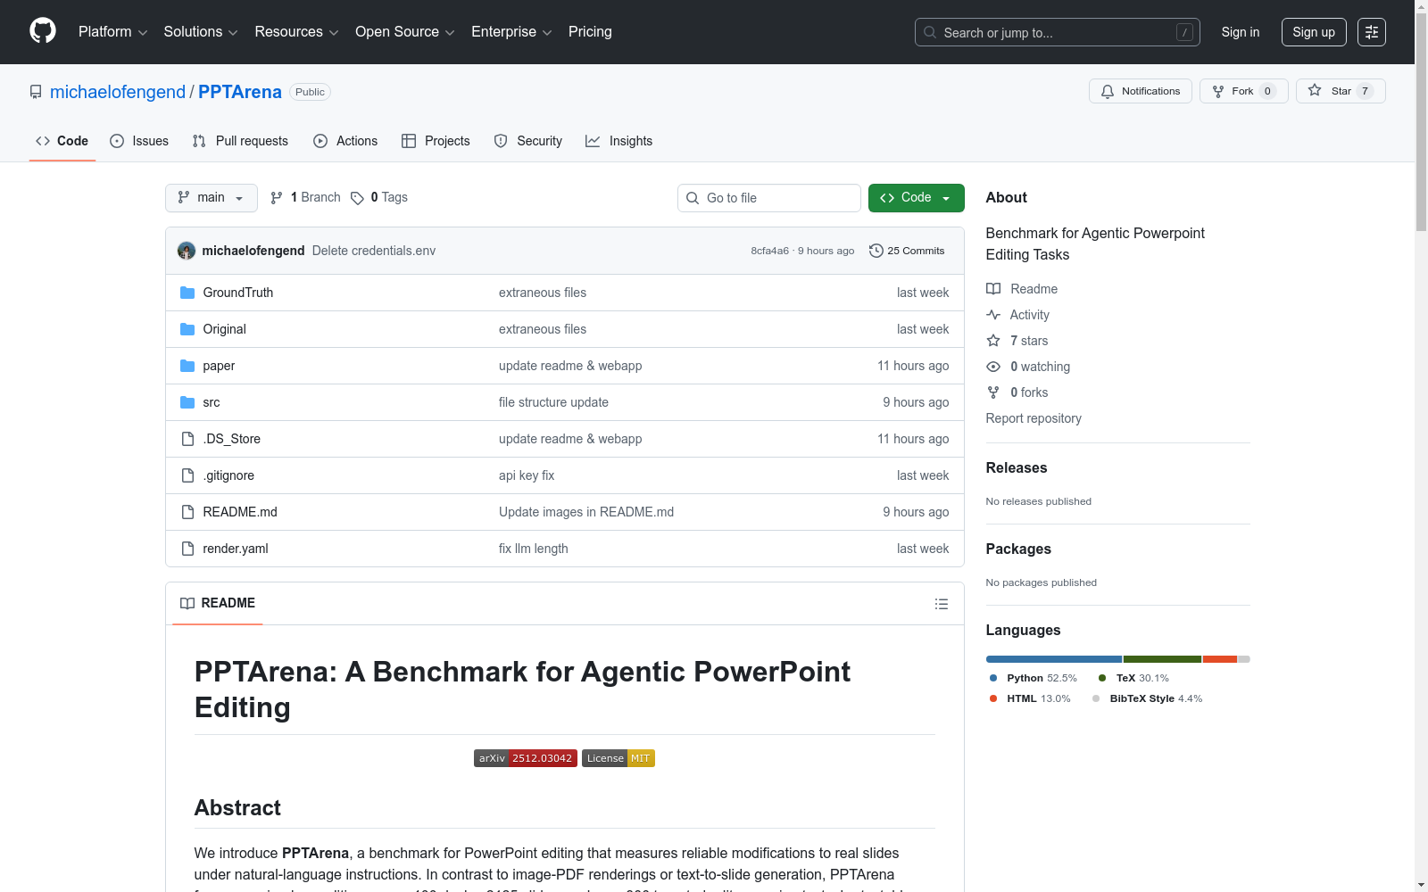
Task: Click the .gitignore file icon
Action: [187, 475]
